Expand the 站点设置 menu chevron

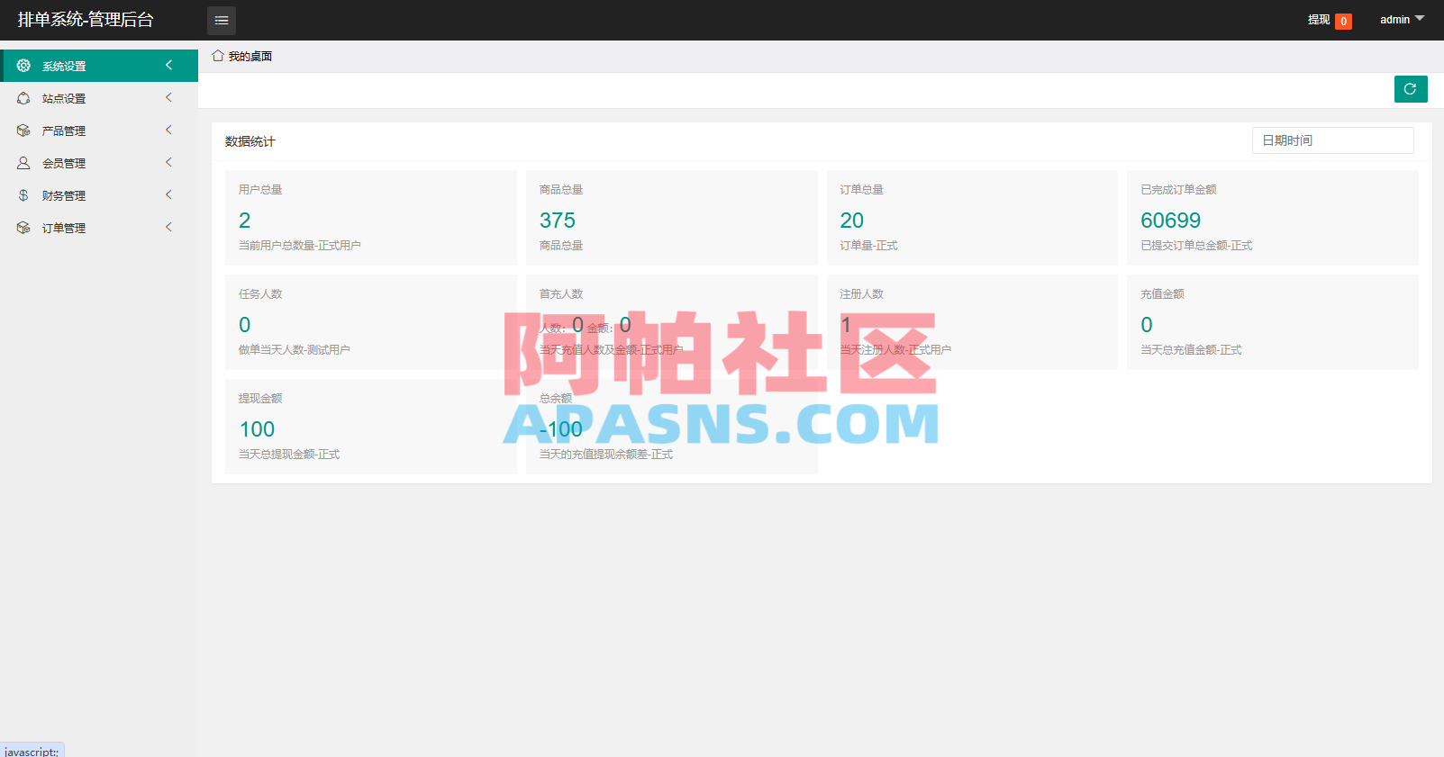tap(168, 97)
